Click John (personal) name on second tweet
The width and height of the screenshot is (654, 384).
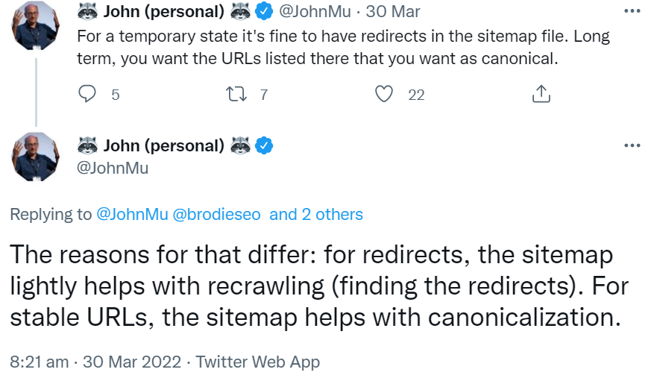click(x=163, y=145)
